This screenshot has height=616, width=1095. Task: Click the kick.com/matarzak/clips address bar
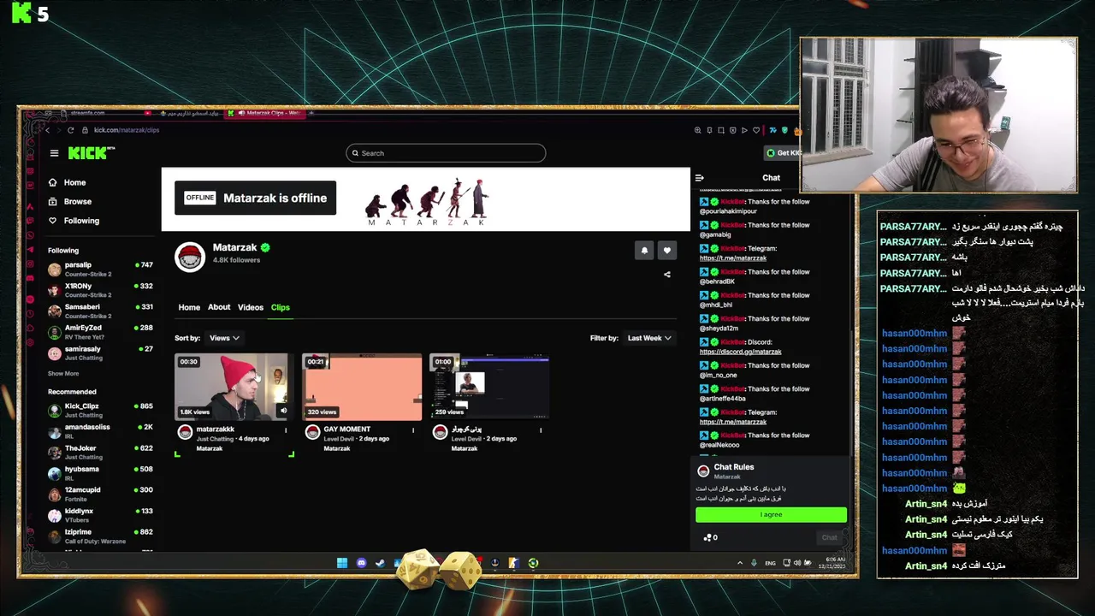[x=127, y=130]
